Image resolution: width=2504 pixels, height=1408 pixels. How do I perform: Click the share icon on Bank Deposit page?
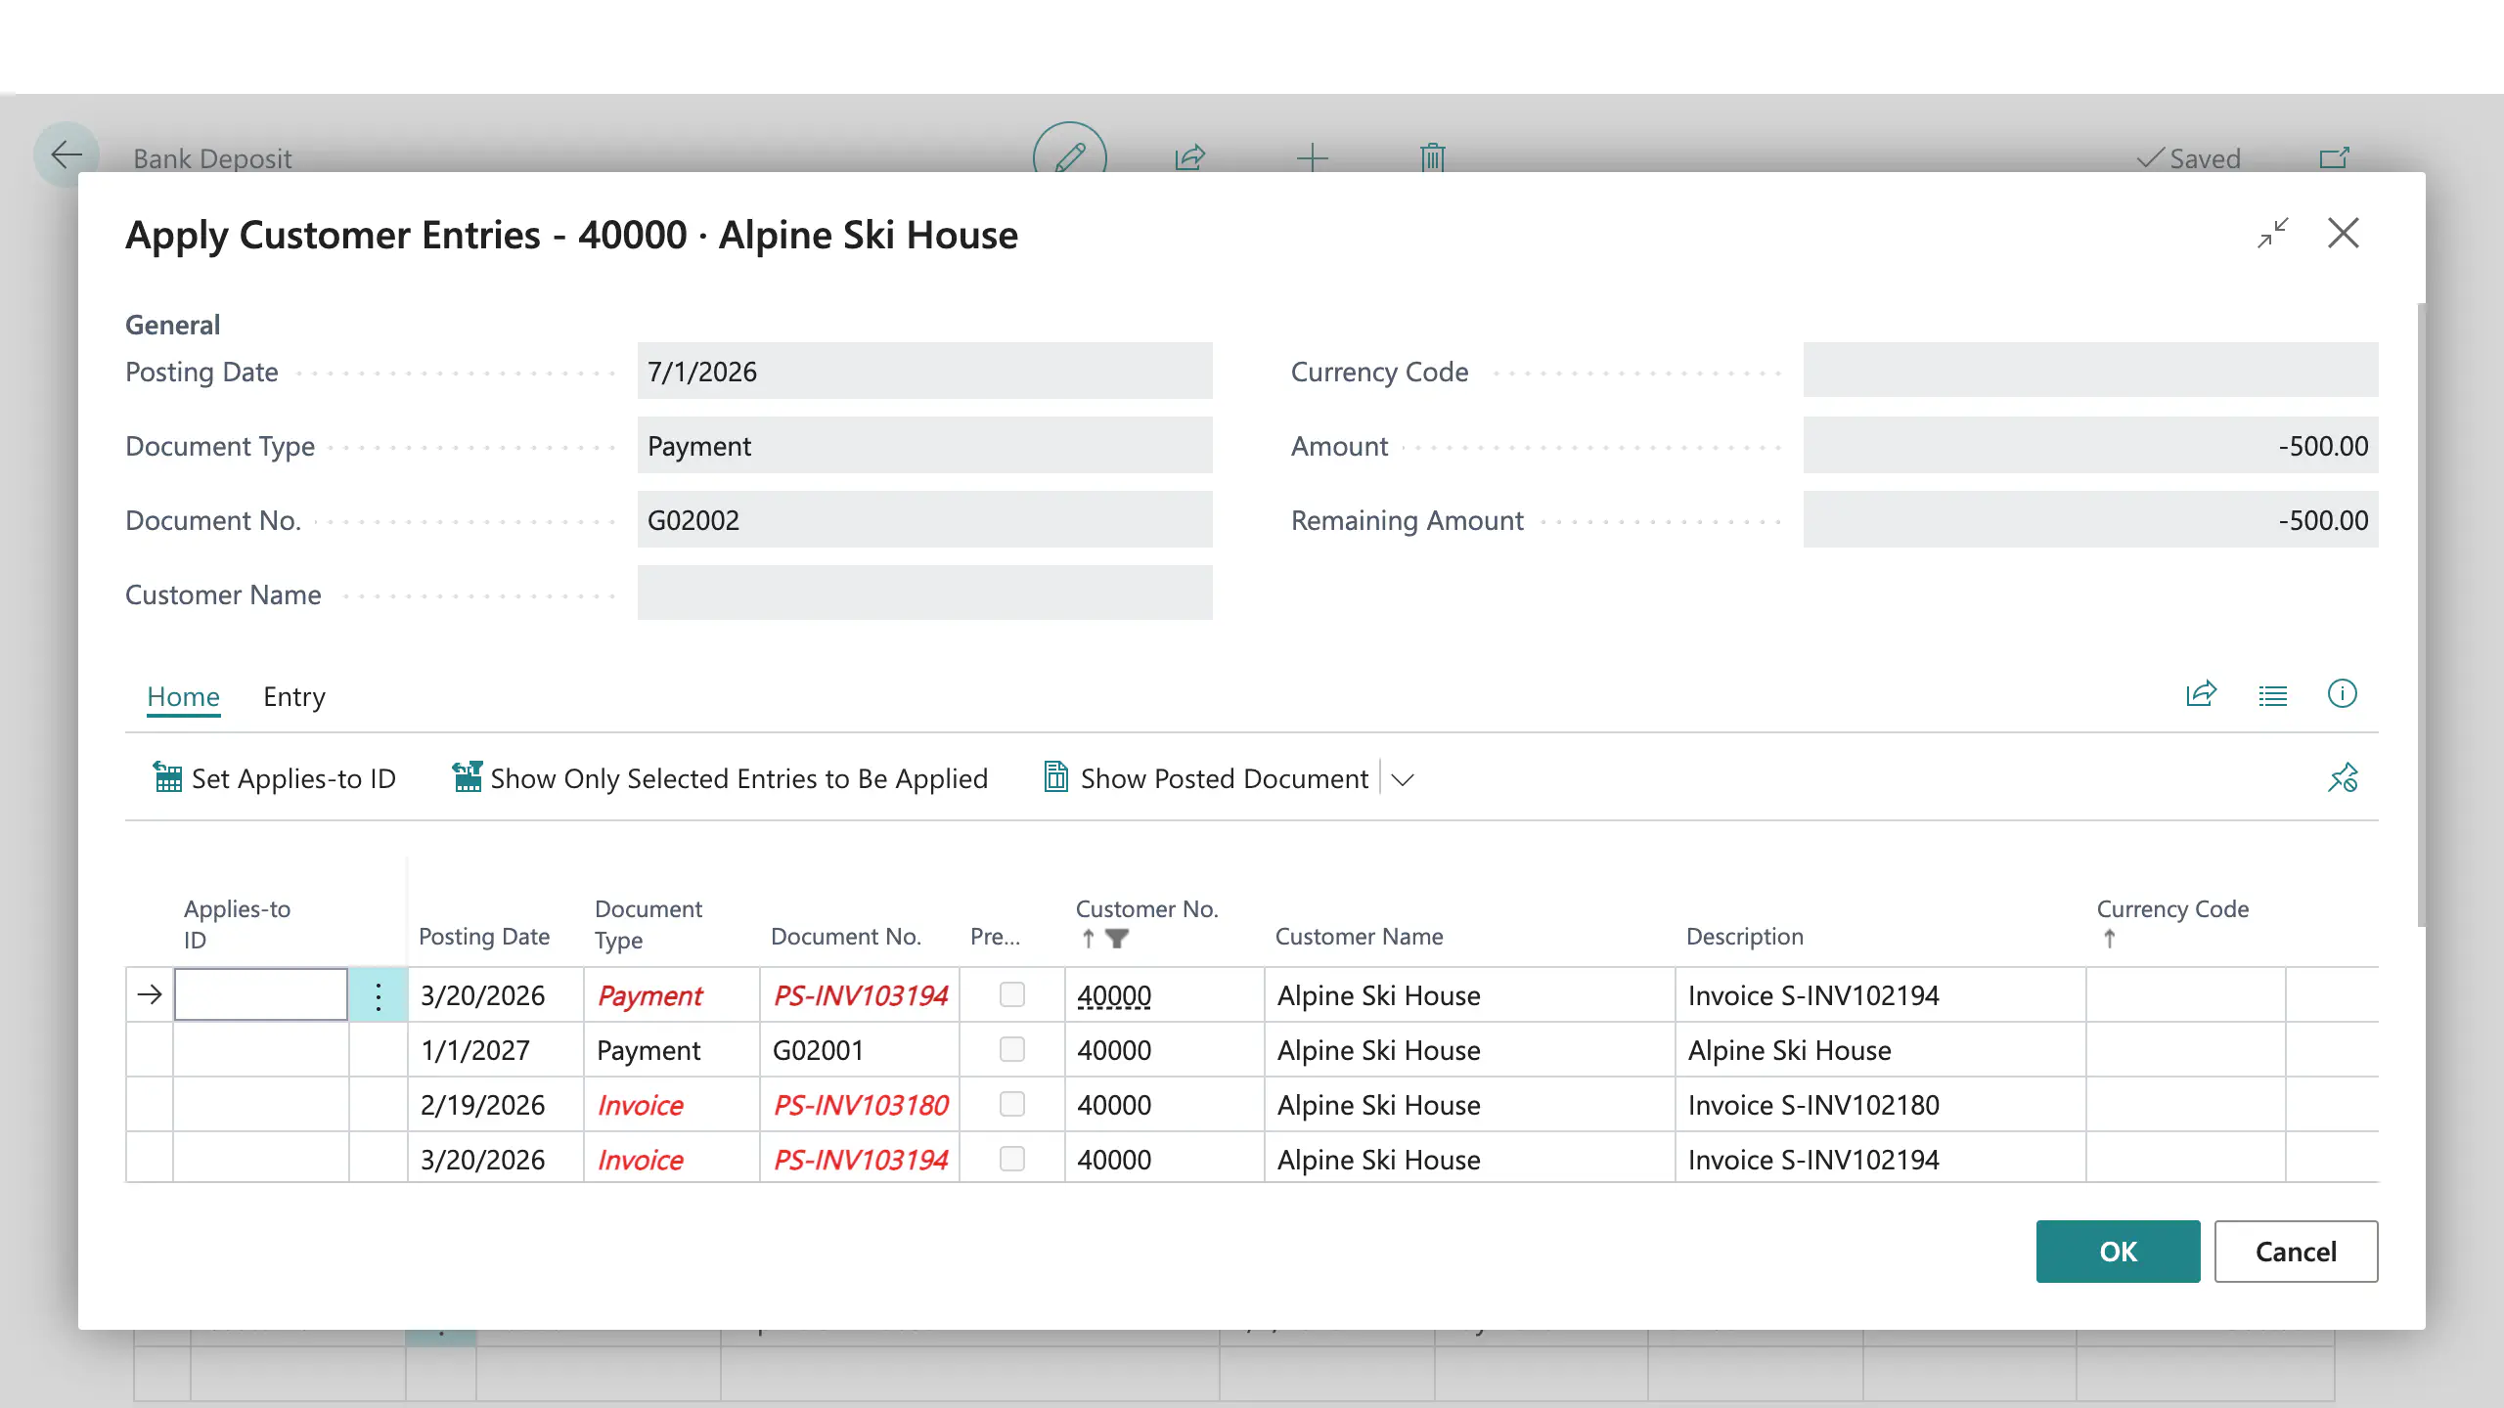1189,156
